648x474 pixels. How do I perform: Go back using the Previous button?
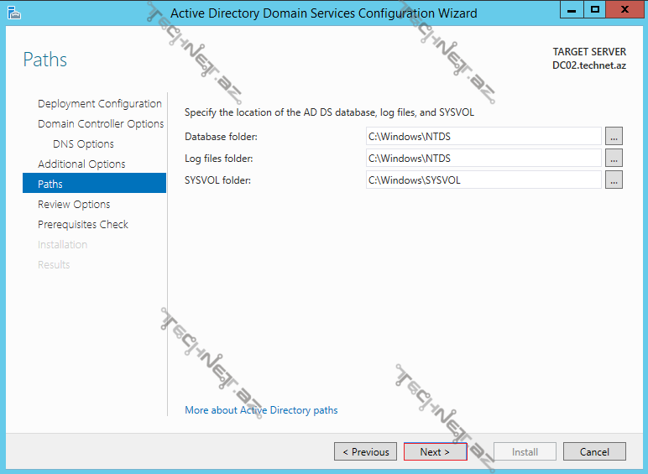tap(365, 451)
